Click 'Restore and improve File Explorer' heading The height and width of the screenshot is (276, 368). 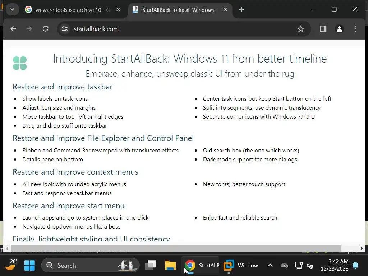click(103, 138)
